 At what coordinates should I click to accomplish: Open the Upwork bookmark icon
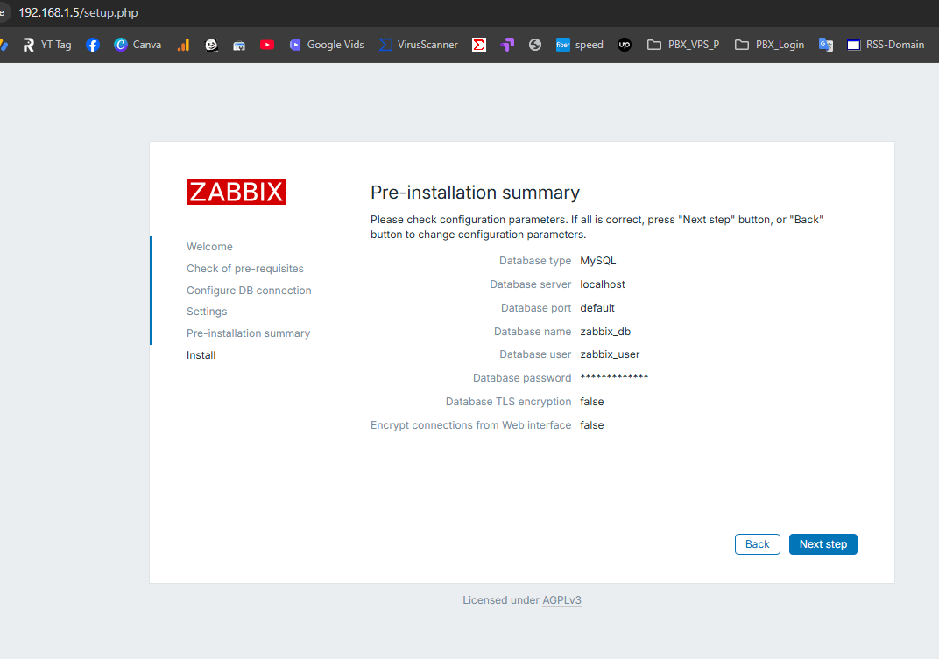click(x=625, y=45)
